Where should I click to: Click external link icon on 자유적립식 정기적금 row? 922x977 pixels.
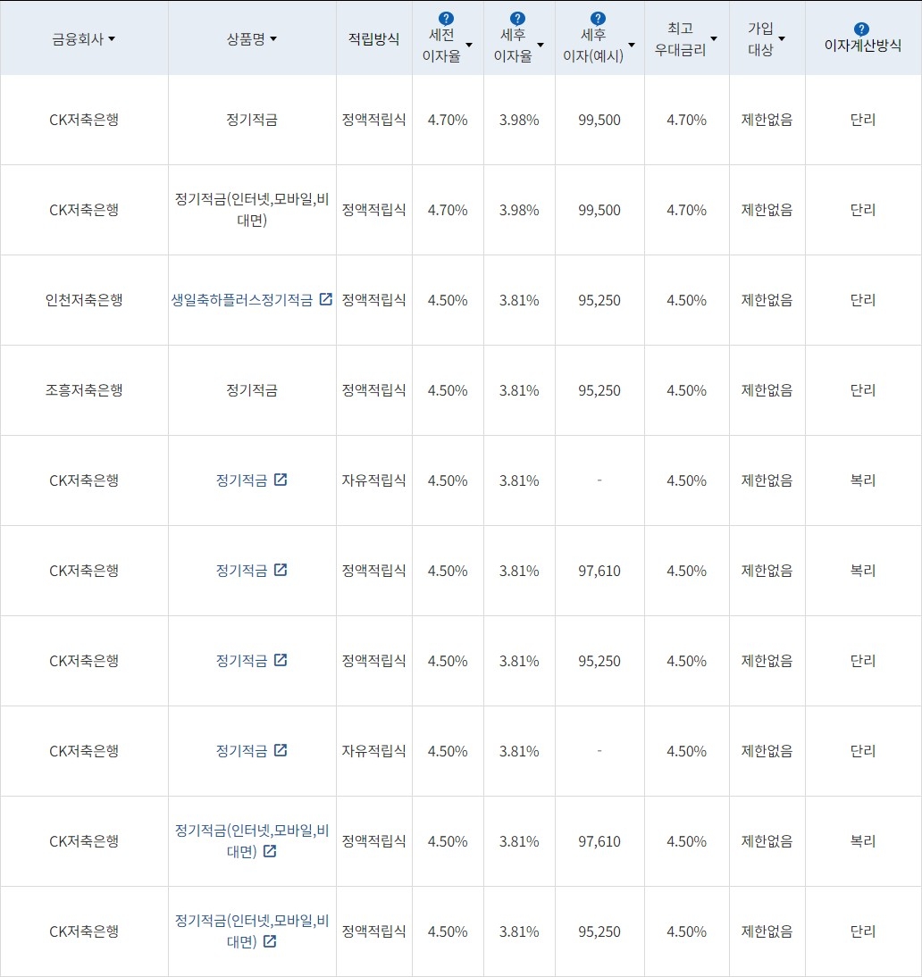pyautogui.click(x=282, y=480)
